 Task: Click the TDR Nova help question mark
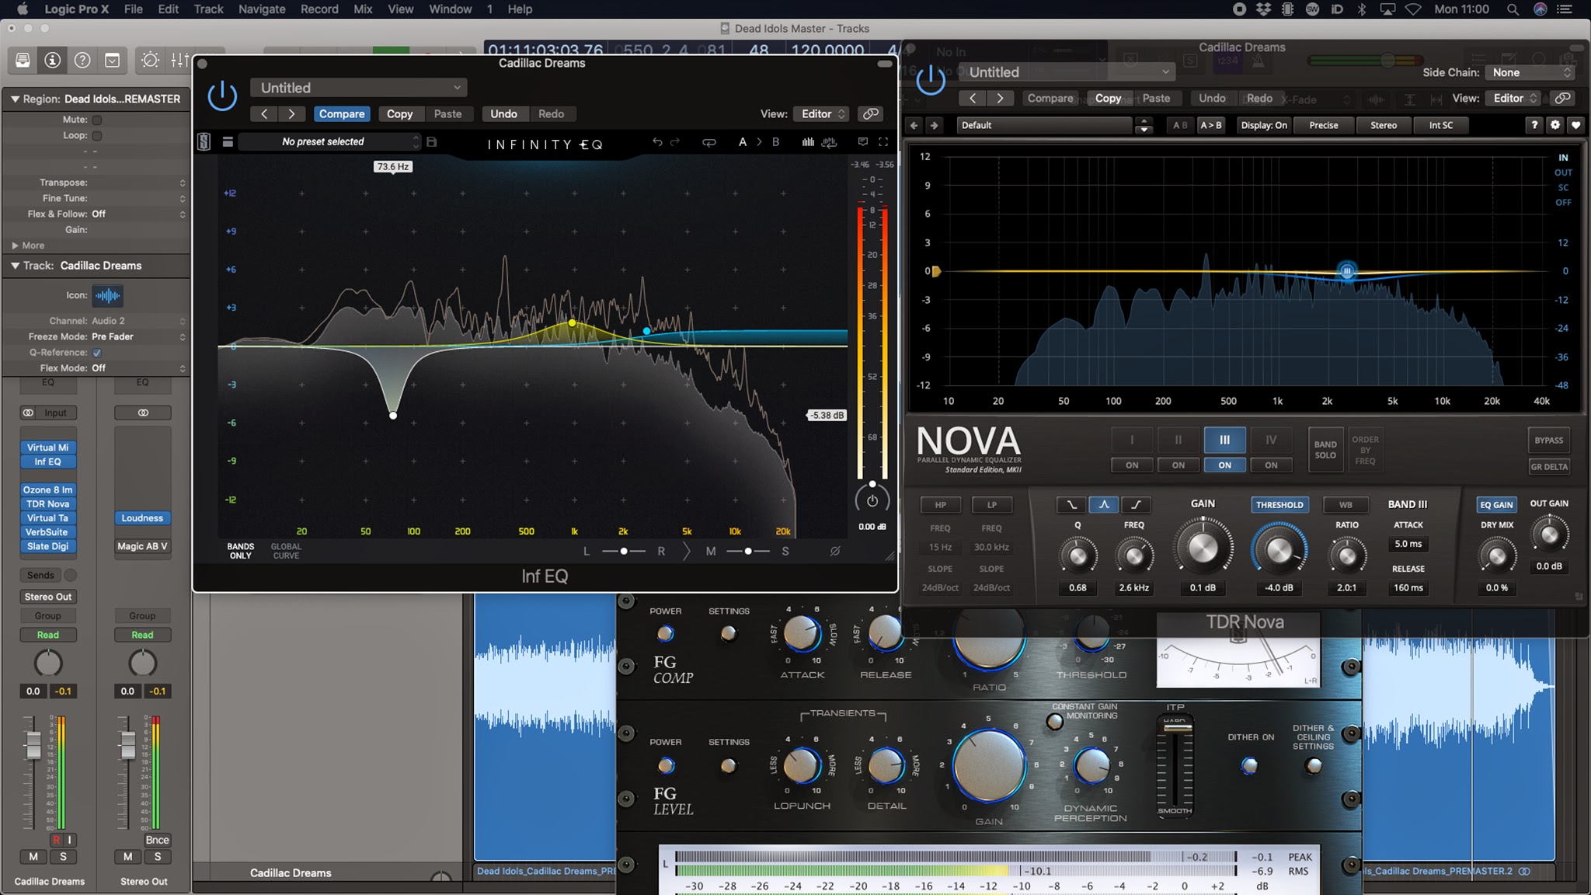pos(1534,125)
